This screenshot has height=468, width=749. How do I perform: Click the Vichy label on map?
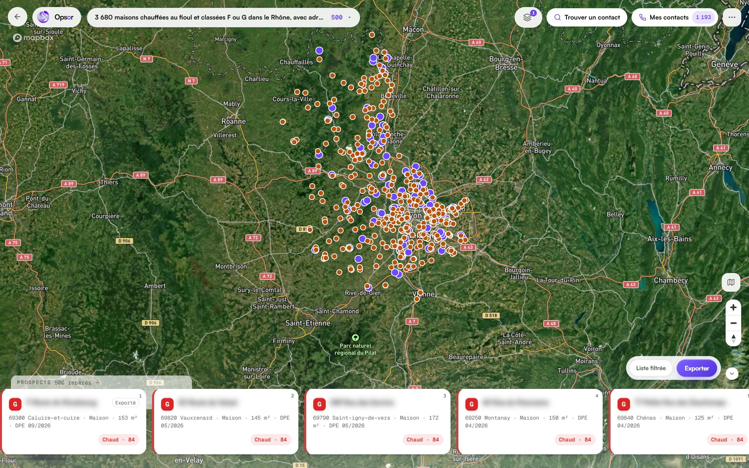point(79,91)
